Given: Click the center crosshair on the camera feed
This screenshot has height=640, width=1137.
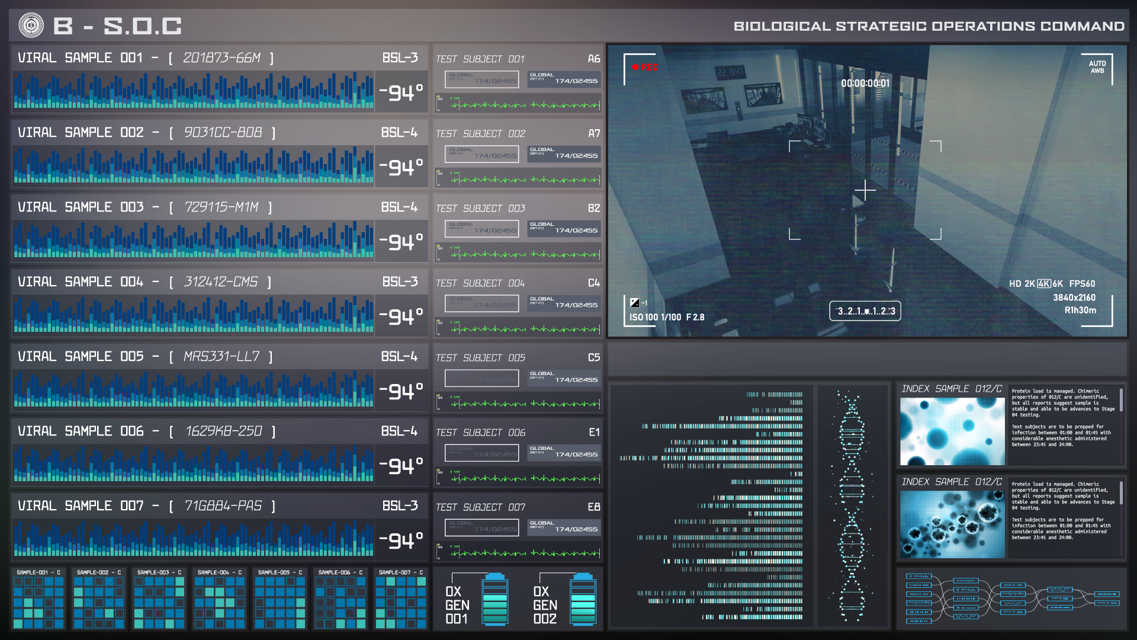Looking at the screenshot, I should [x=865, y=190].
